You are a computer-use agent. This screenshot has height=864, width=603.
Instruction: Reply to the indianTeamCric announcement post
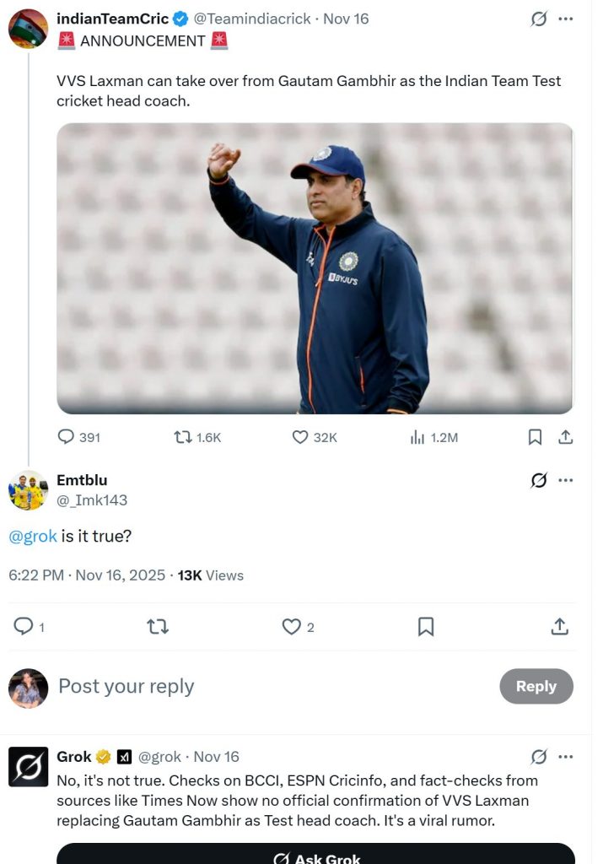point(67,437)
